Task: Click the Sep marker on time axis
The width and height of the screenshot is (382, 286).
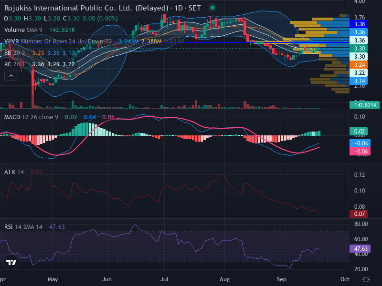Action: coord(281,279)
